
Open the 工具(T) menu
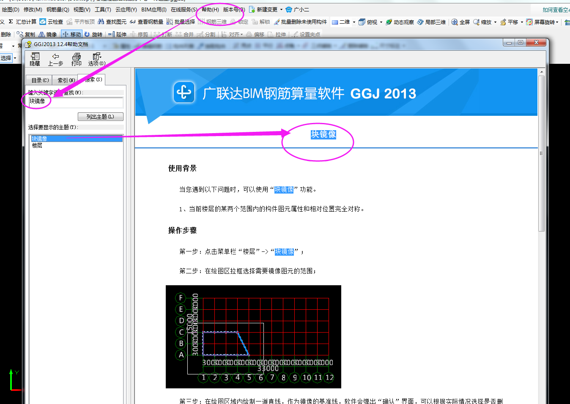pyautogui.click(x=103, y=9)
